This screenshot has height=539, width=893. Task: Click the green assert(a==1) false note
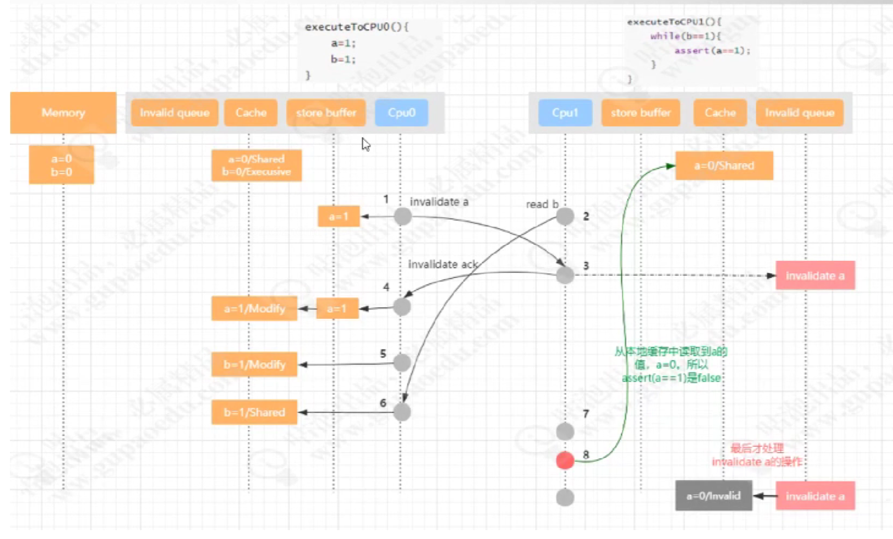(671, 365)
